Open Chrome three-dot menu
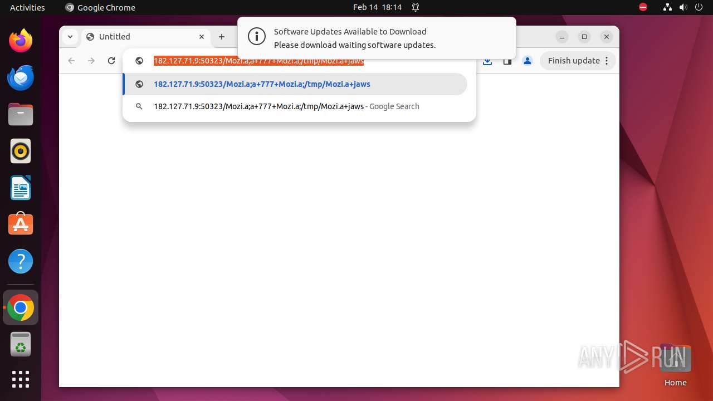This screenshot has width=713, height=401. [x=607, y=61]
